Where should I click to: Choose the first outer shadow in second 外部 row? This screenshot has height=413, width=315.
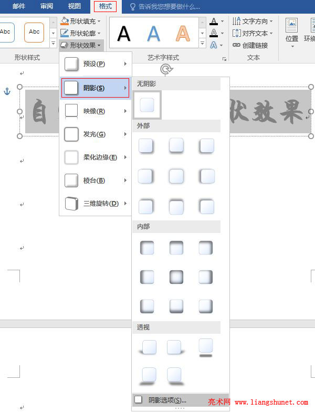pos(145,176)
